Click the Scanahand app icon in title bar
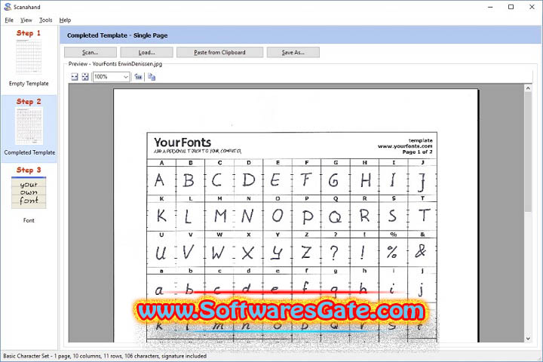 point(8,7)
